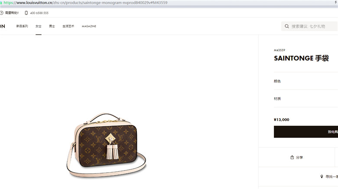Click the search field 搜索建议: 七夕礼物
The width and height of the screenshot is (338, 189).
(309, 26)
